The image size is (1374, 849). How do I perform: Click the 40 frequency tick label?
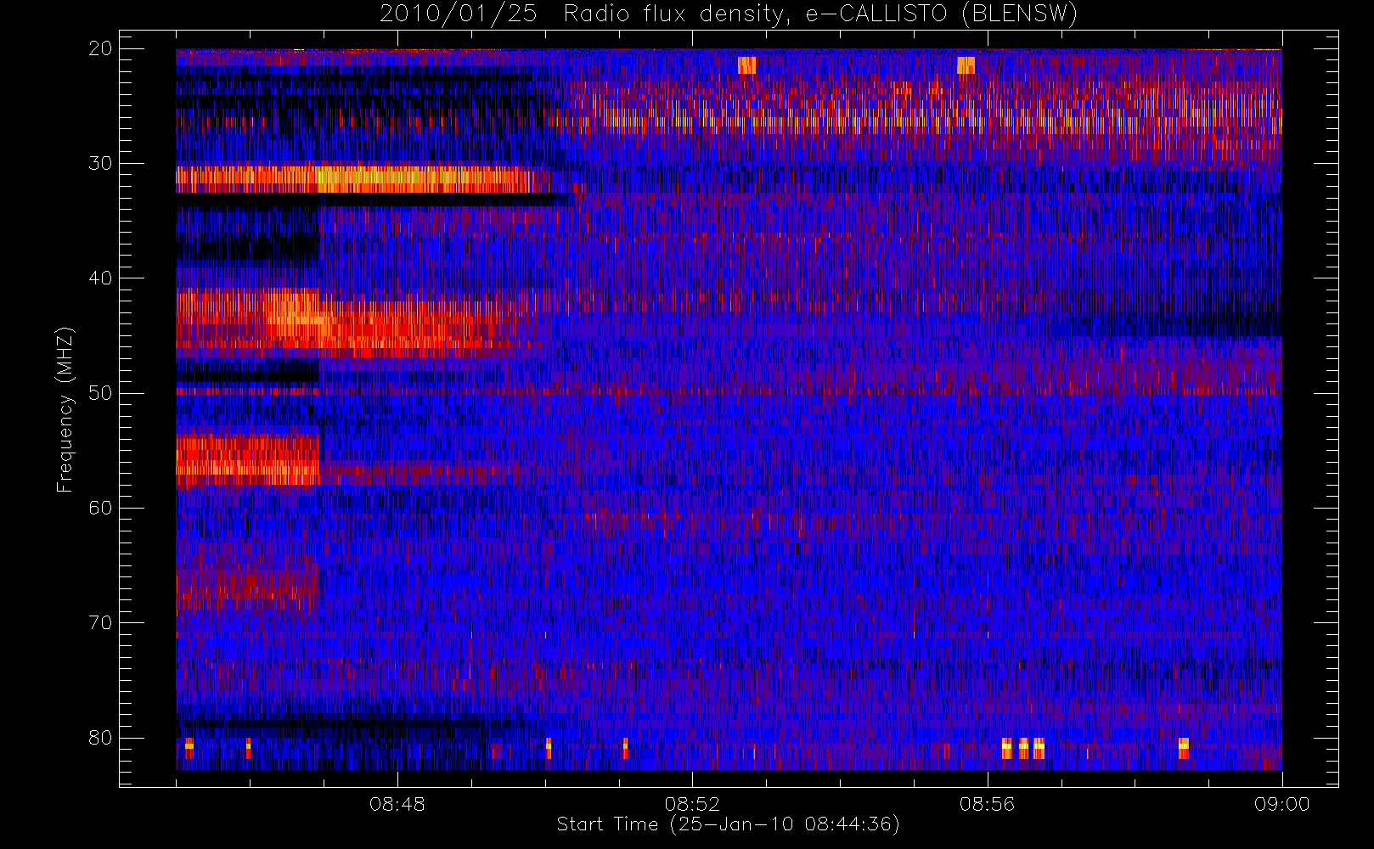click(101, 278)
